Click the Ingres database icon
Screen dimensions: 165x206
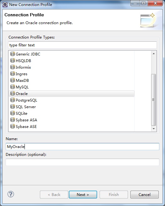[x=13, y=73]
